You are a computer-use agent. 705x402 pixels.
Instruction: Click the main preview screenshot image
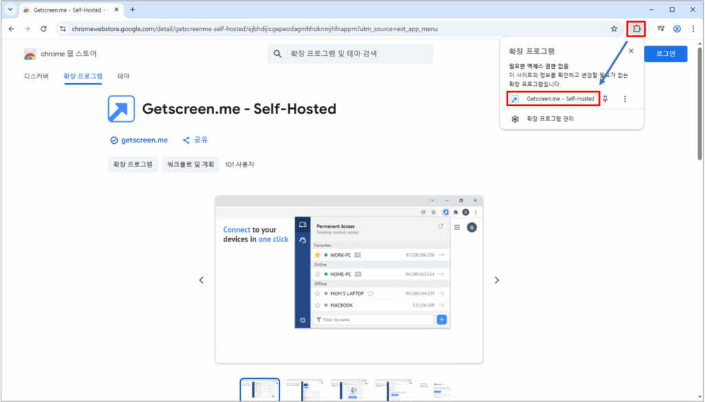[349, 279]
